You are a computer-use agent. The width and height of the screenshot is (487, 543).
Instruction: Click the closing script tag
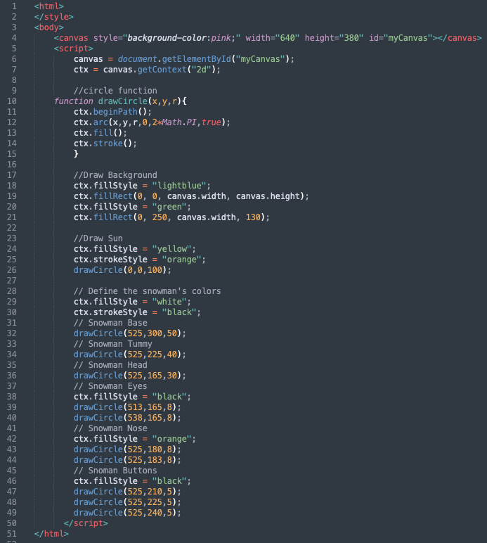86,523
